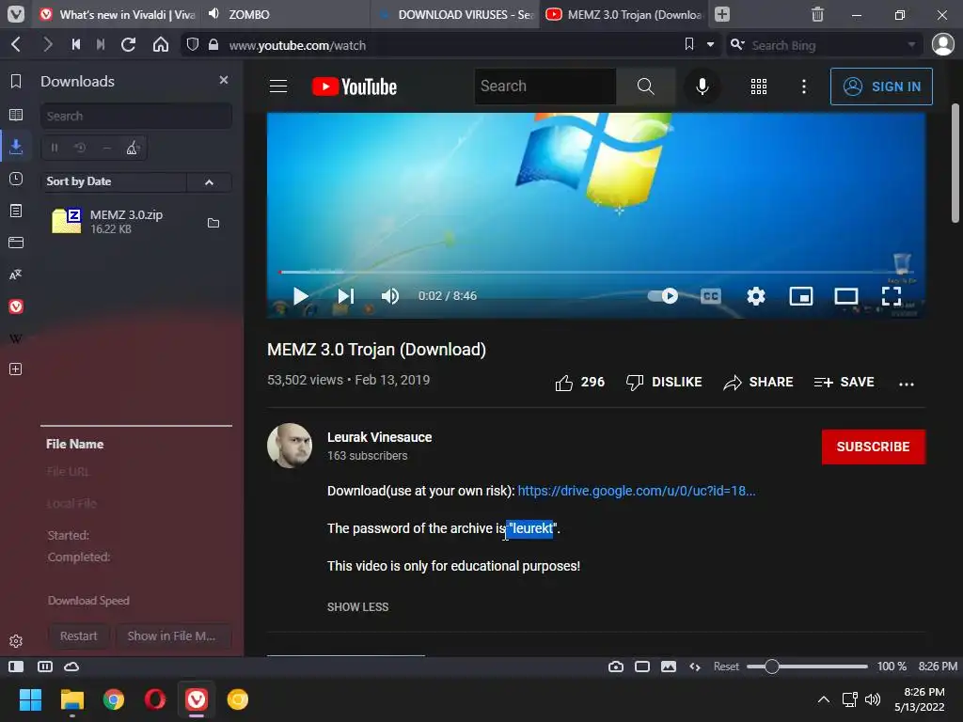Go forward with the Forward arrow
The image size is (963, 722).
click(x=47, y=44)
